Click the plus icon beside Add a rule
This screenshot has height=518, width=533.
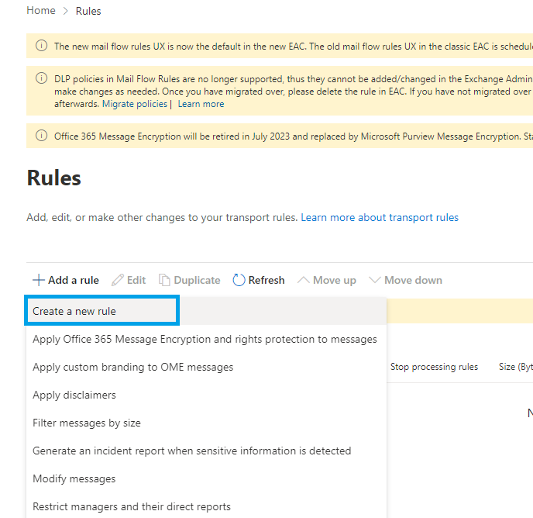38,280
